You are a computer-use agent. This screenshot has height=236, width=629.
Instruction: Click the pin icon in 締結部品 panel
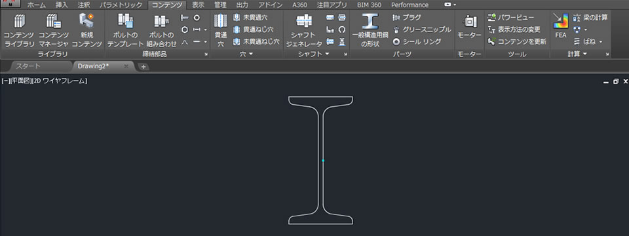click(x=197, y=29)
